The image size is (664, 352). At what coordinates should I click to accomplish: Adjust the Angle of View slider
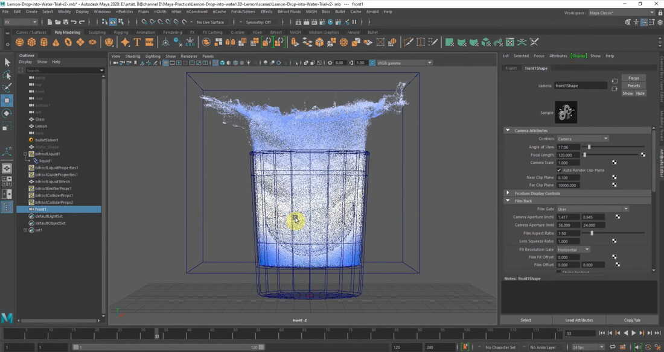tap(589, 147)
